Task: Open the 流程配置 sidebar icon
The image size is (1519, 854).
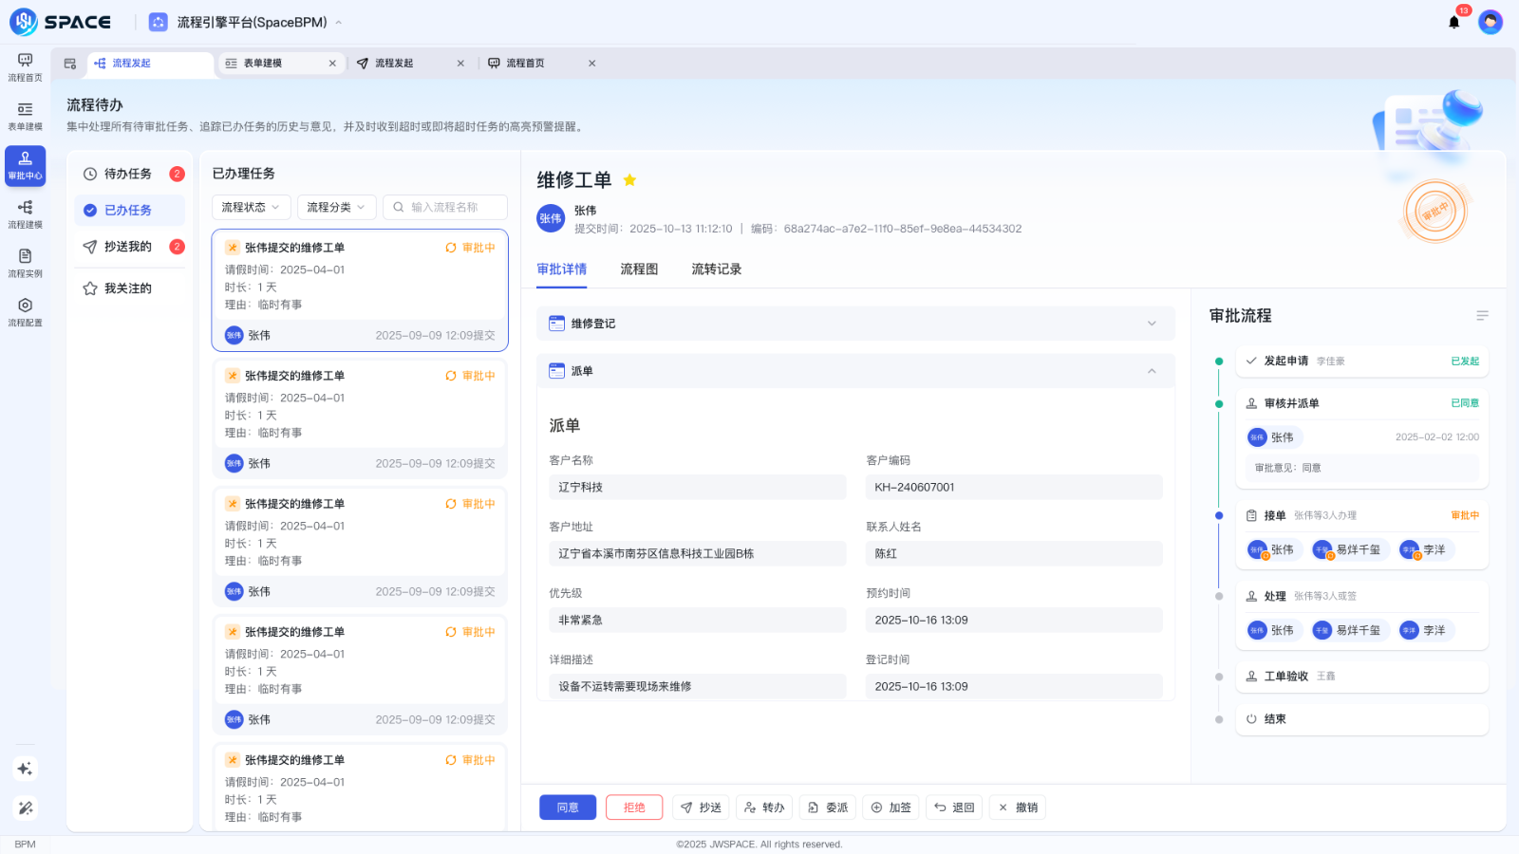Action: [x=25, y=311]
